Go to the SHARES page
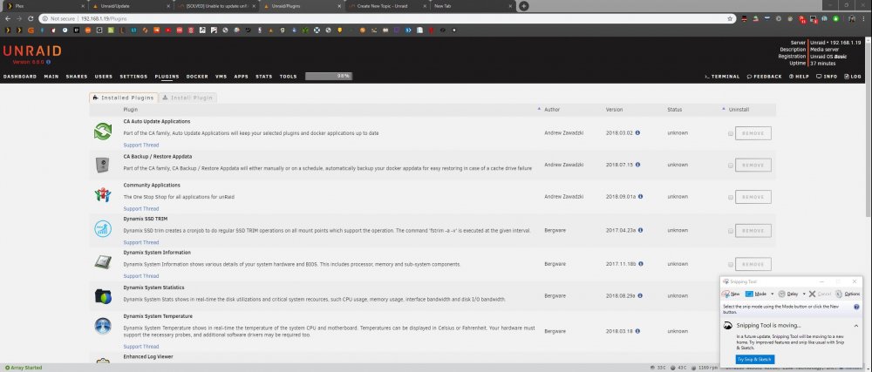The height and width of the screenshot is (372, 872). tap(77, 77)
